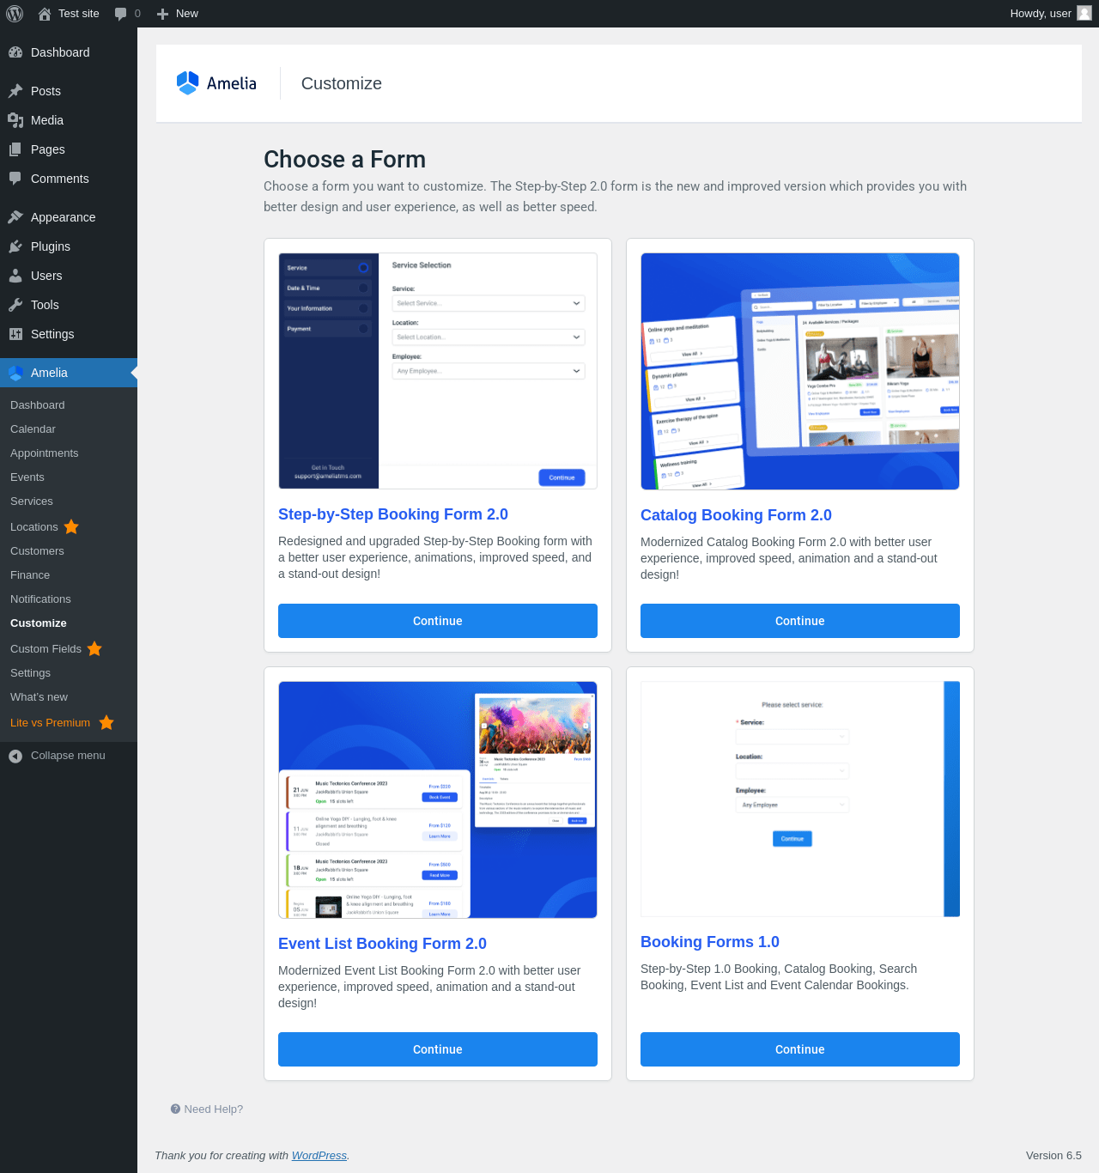Viewport: 1099px width, 1173px height.
Task: Click the Event List form preview thumbnail
Action: coord(438,799)
